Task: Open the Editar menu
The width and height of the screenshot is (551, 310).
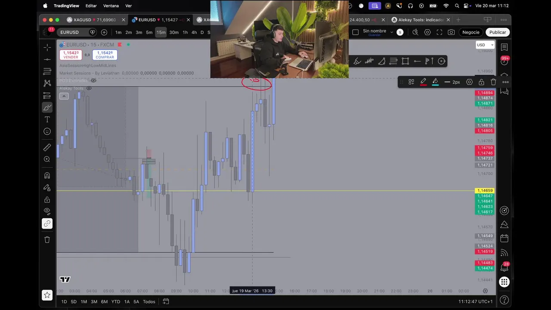Action: [x=91, y=6]
